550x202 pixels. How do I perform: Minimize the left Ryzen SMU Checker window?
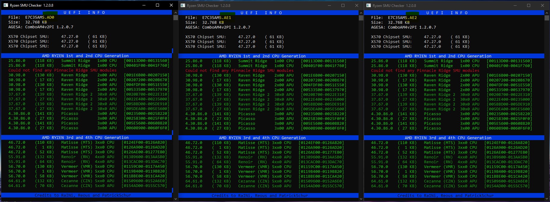[144, 5]
